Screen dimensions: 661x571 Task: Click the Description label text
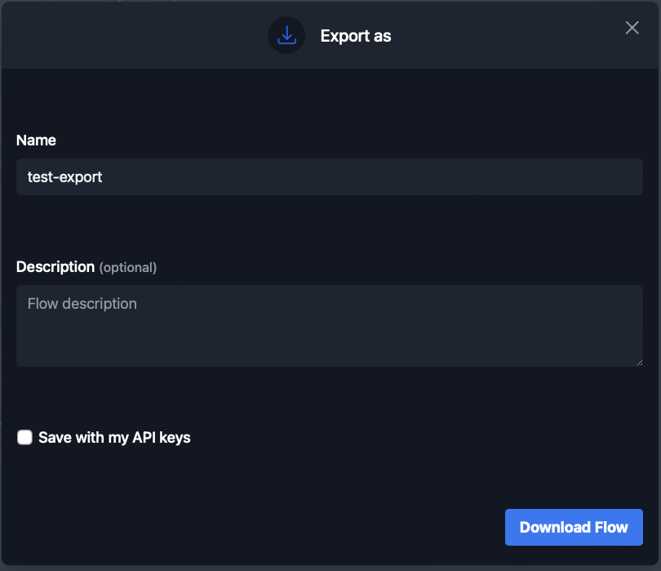[55, 266]
